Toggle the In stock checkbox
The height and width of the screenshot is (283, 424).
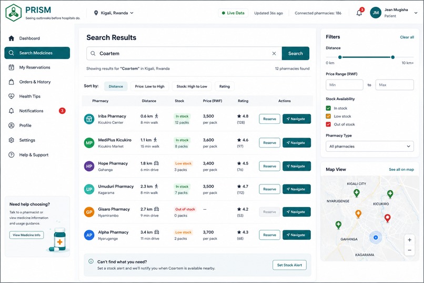pos(328,108)
